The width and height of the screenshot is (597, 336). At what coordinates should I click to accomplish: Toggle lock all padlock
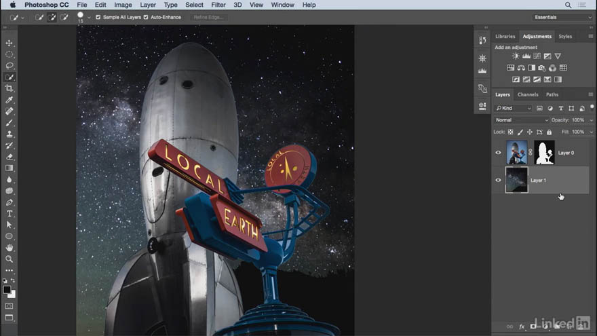(x=549, y=132)
